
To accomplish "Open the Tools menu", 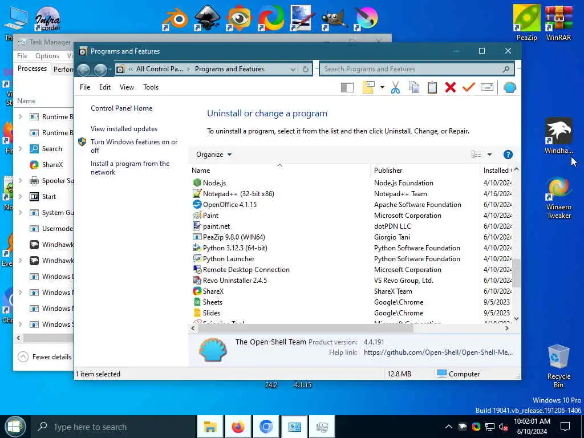I will tap(151, 87).
